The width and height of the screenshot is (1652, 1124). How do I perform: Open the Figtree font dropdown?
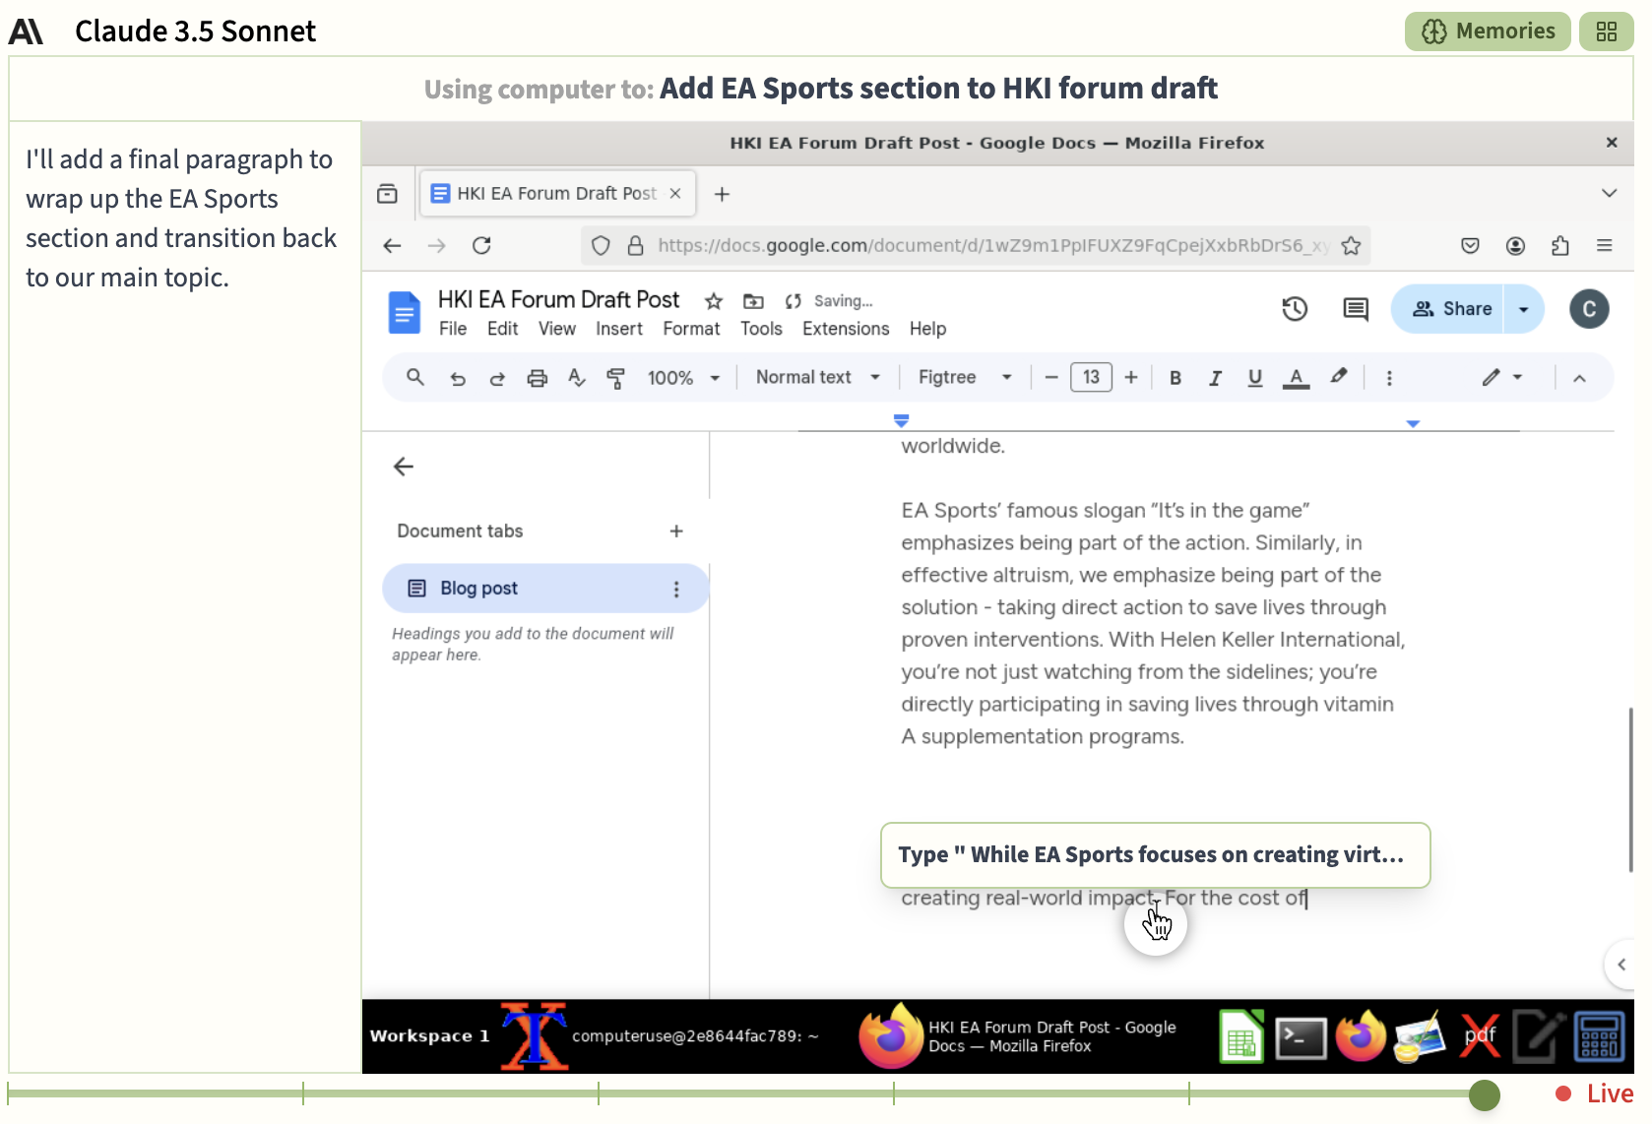click(x=964, y=377)
